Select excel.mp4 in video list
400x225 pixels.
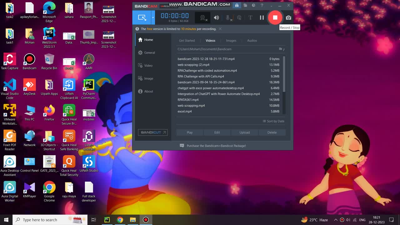[229, 111]
